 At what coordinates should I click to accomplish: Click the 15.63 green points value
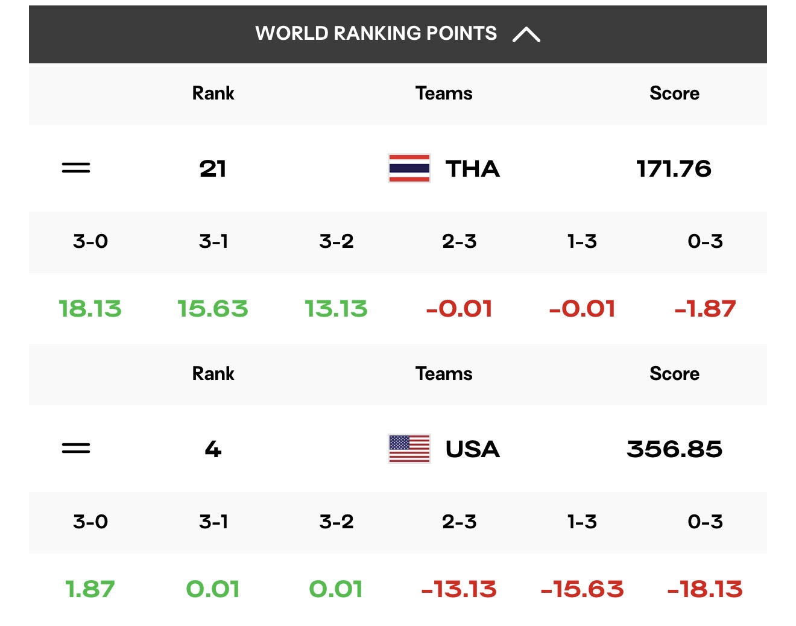213,309
